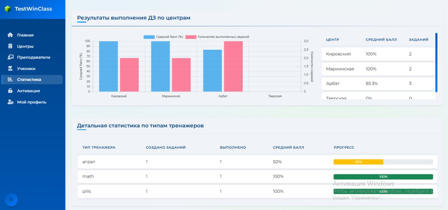The height and width of the screenshot is (210, 448).
Task: Click the anzan progress bar at 50%
Action: click(x=358, y=162)
